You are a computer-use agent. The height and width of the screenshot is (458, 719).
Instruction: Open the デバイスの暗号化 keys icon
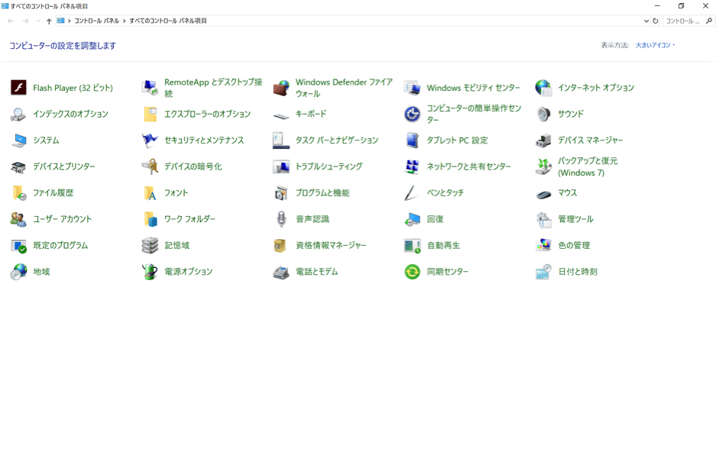[150, 166]
